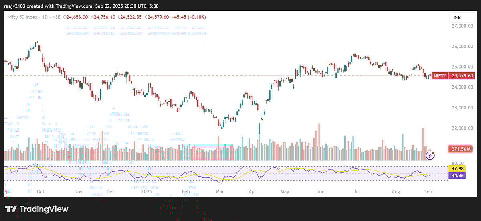Click the 27,000.00 price axis label

click(463, 26)
